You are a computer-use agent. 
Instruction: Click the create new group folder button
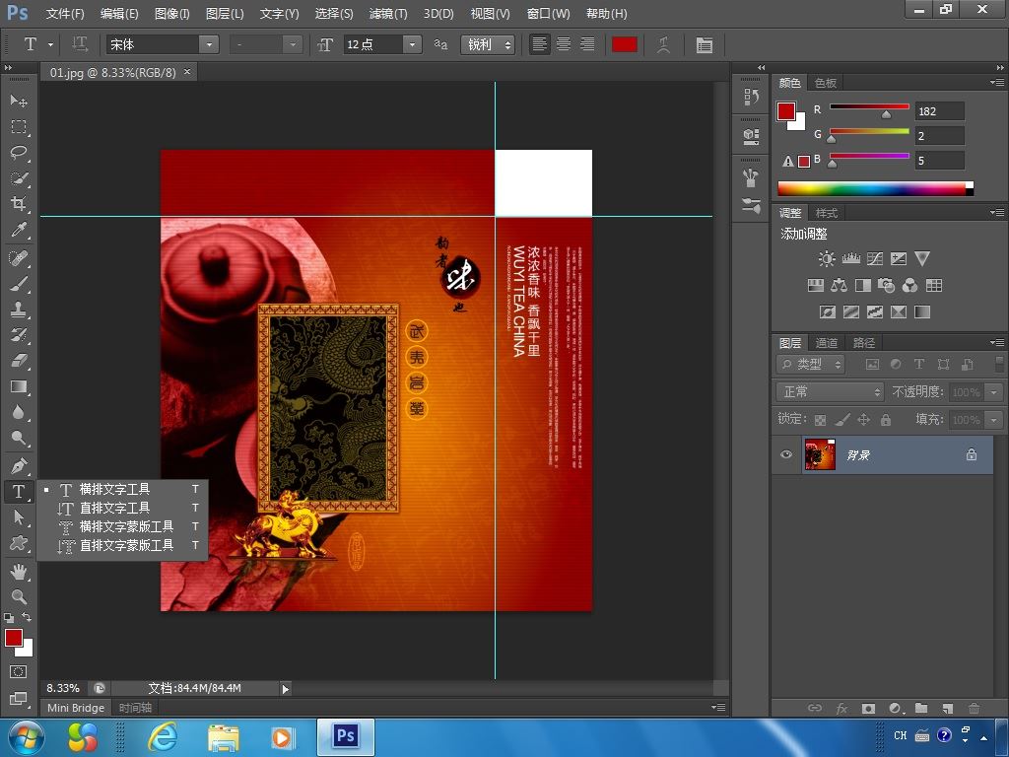pyautogui.click(x=921, y=708)
